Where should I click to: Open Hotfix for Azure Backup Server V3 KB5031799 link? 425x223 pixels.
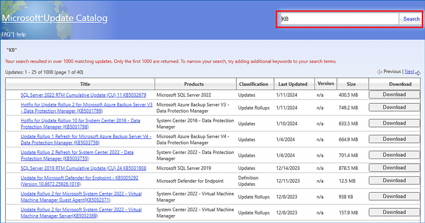coord(87,108)
